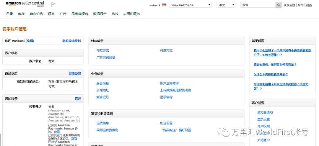Open the 目录 menu
Viewport: 319px width, 146px height.
point(9,14)
